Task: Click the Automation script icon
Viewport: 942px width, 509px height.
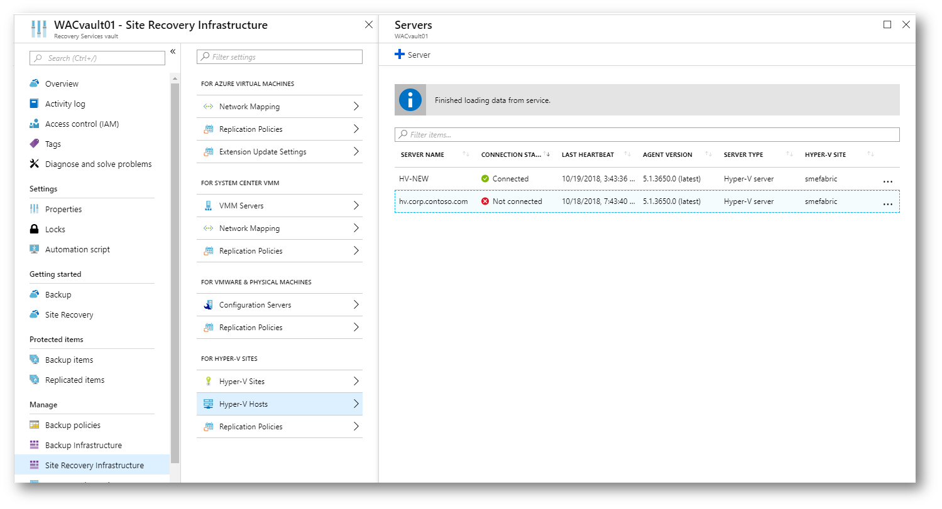Action: click(x=35, y=249)
